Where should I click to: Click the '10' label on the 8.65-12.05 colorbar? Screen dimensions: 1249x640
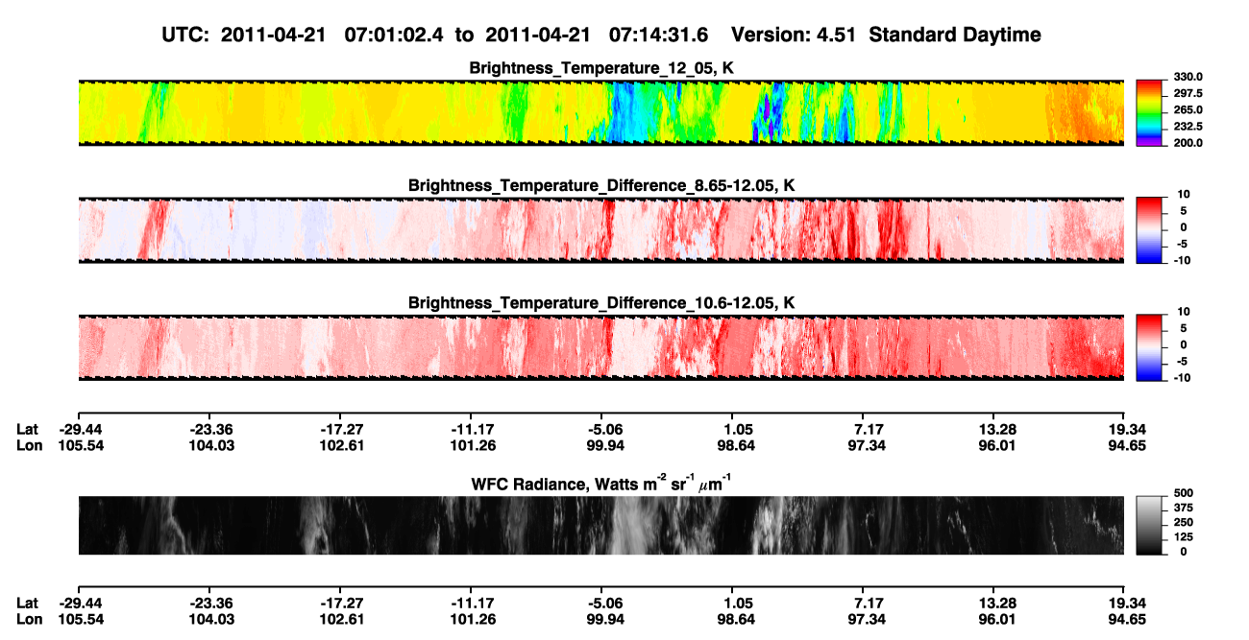click(x=1184, y=194)
